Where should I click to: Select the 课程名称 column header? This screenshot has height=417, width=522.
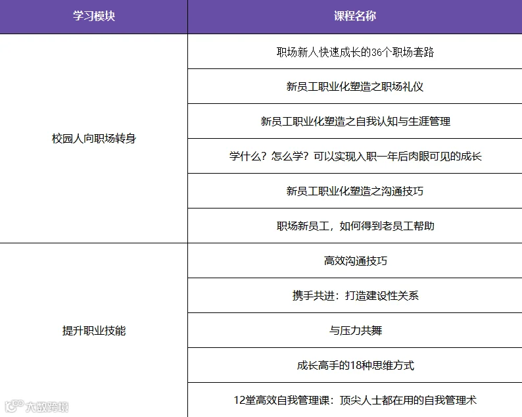tap(355, 16)
